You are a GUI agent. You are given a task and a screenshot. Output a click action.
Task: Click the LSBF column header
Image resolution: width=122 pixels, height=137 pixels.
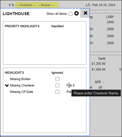(x=110, y=17)
